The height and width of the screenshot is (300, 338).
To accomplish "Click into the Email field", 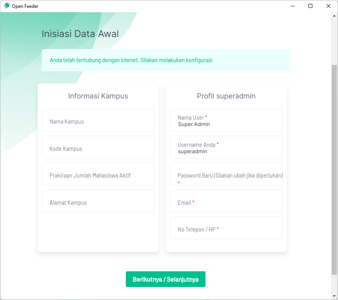I will [x=226, y=202].
